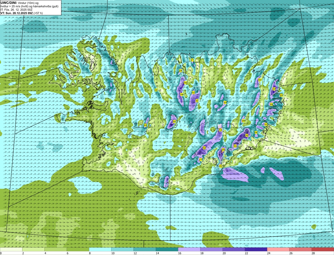Click the yellow gust label reading 30
Image resolution: width=334 pixels, height=255 pixels.
point(174,122)
